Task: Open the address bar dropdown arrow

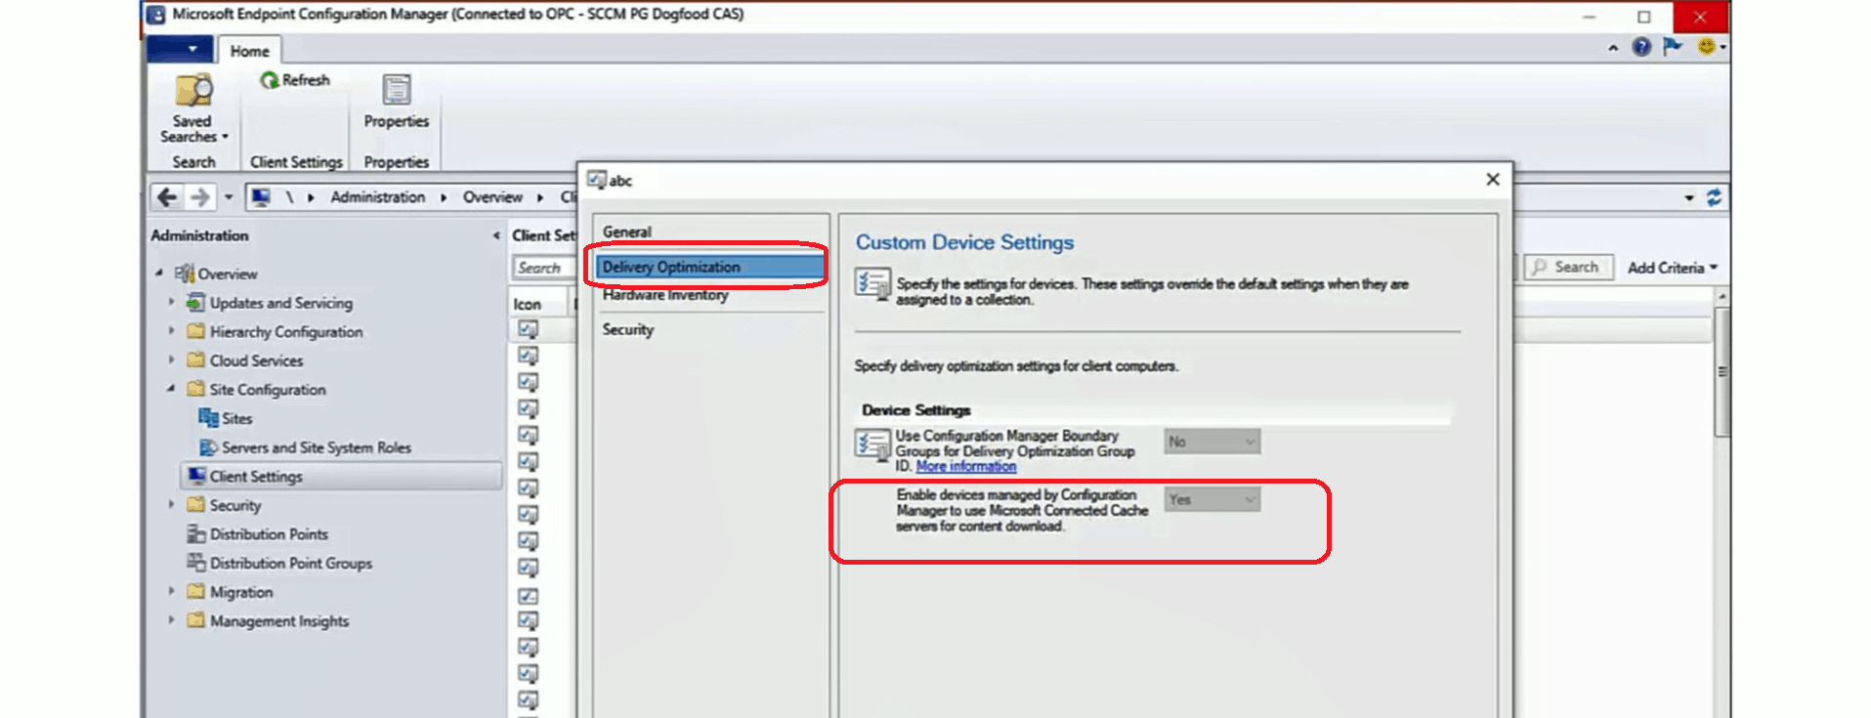Action: point(1689,197)
